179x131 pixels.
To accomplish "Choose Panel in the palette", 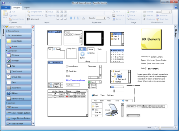I will point(19,82).
